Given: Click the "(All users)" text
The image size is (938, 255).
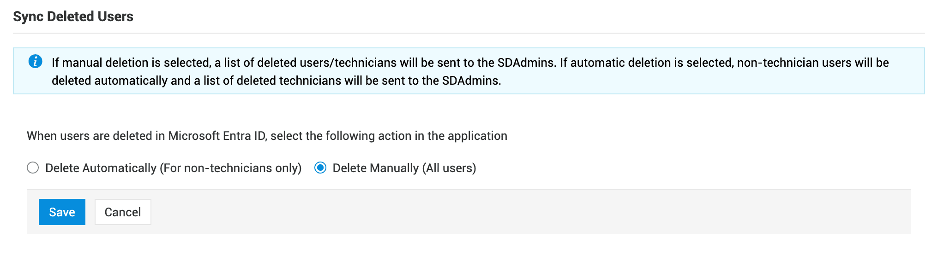Looking at the screenshot, I should pos(449,168).
